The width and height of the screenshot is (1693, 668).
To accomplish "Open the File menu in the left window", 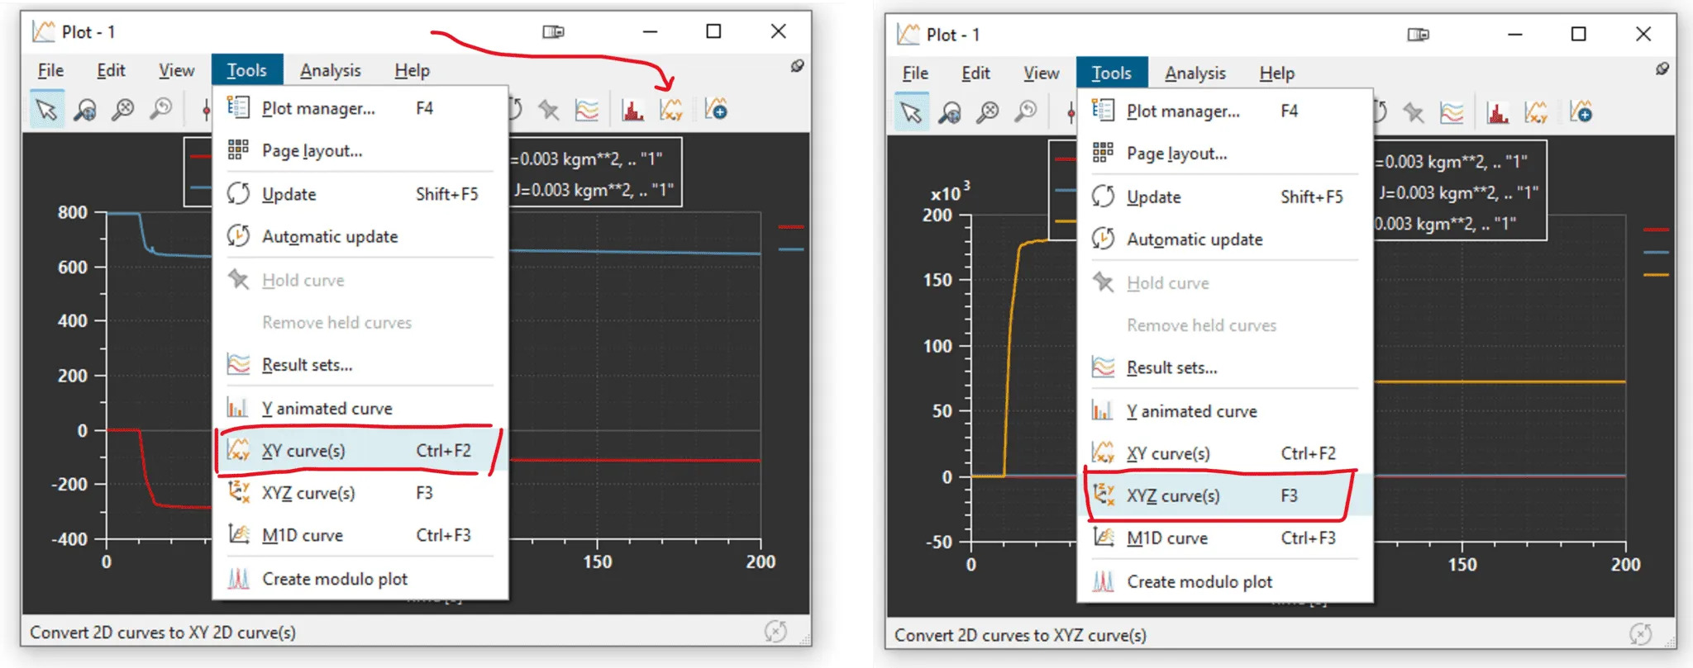I will click(50, 71).
